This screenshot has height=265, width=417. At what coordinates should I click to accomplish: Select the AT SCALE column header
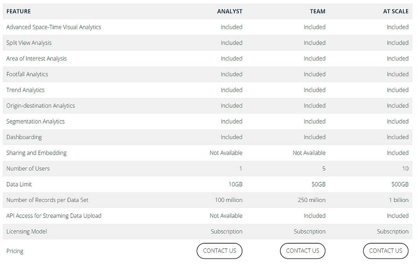click(396, 11)
